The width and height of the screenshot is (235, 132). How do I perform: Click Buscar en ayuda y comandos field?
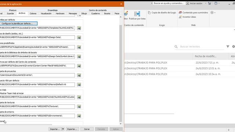click(x=169, y=3)
